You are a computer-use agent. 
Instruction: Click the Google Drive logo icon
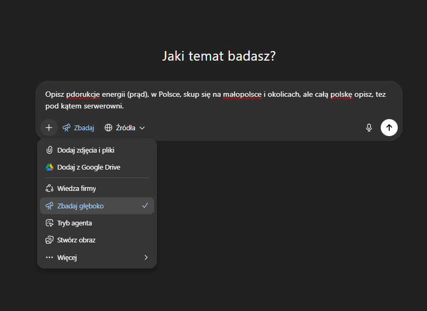(49, 167)
